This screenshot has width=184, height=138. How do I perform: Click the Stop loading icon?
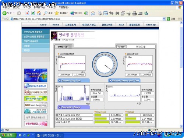pos(27,13)
